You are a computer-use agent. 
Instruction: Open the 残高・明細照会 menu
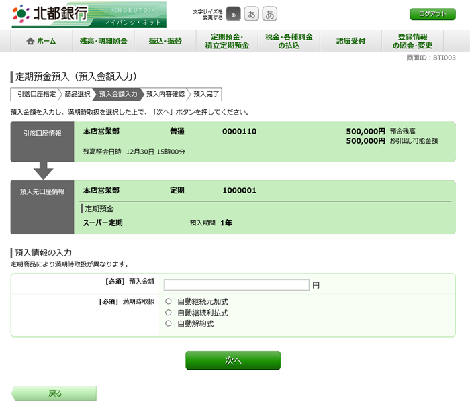[x=103, y=41]
